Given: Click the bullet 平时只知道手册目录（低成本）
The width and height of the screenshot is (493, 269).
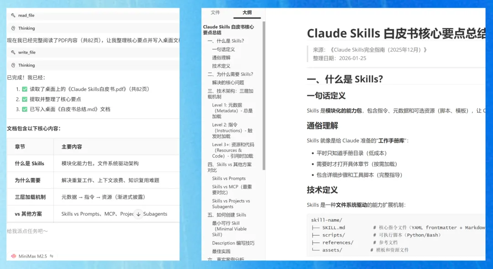Looking at the screenshot, I should pos(351,153).
